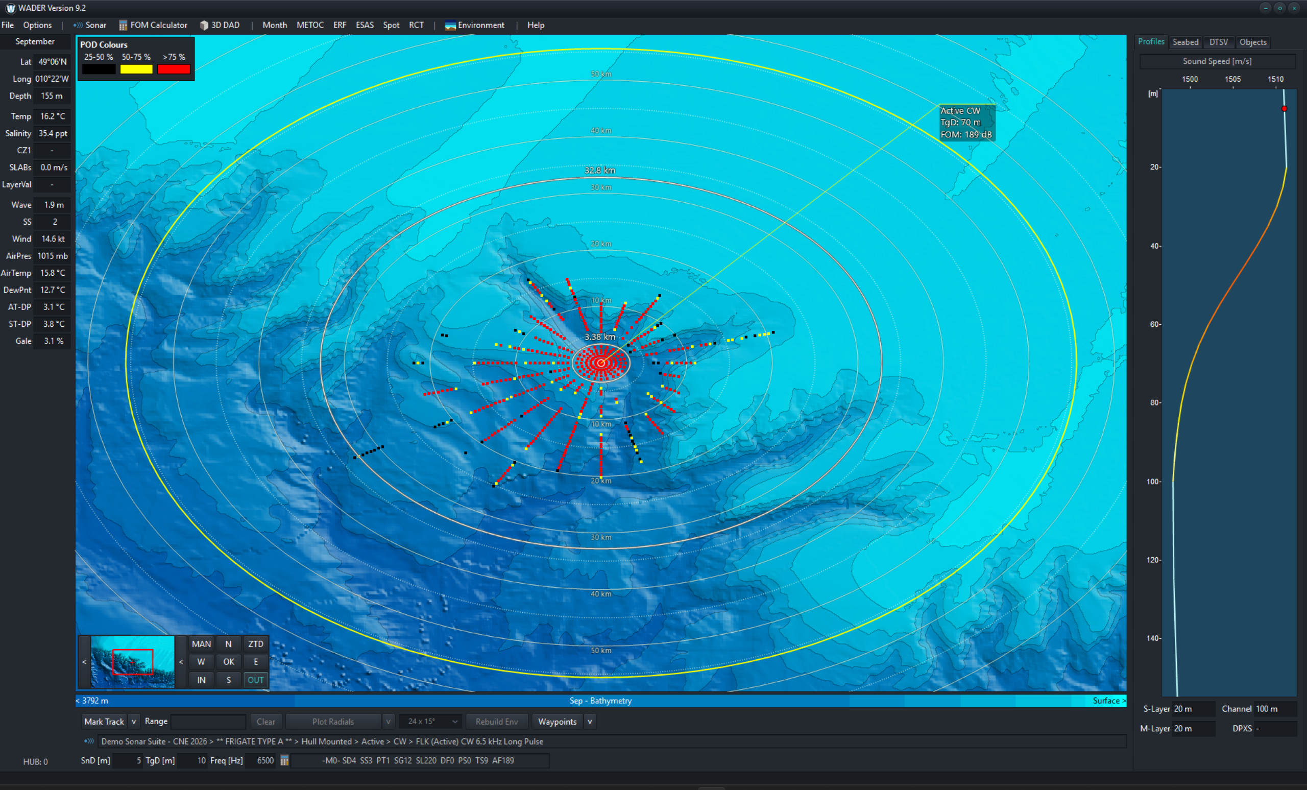Viewport: 1307px width, 790px height.
Task: Click the S-Layer 20 m field
Action: click(x=1194, y=709)
